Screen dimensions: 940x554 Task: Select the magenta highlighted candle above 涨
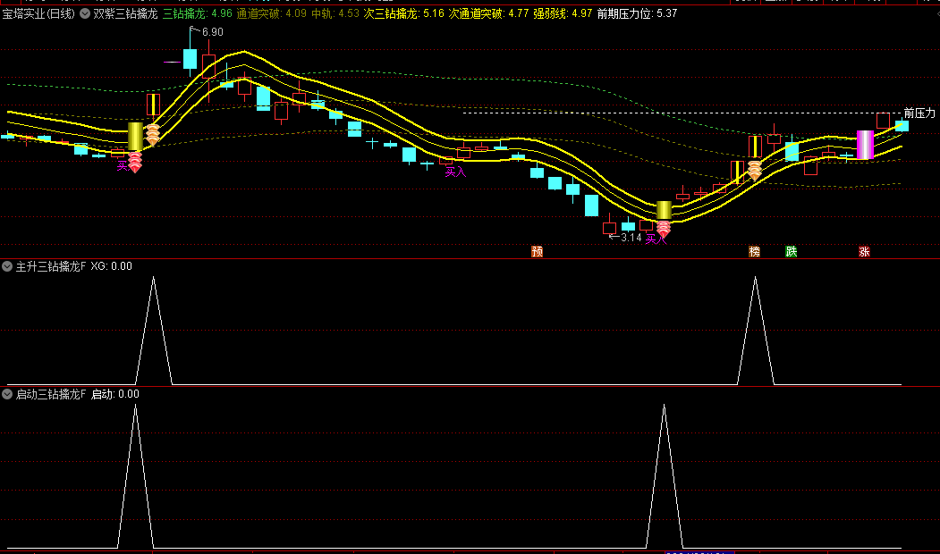[865, 145]
